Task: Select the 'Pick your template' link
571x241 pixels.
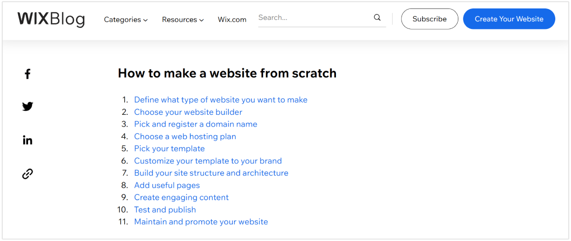Action: pos(169,148)
